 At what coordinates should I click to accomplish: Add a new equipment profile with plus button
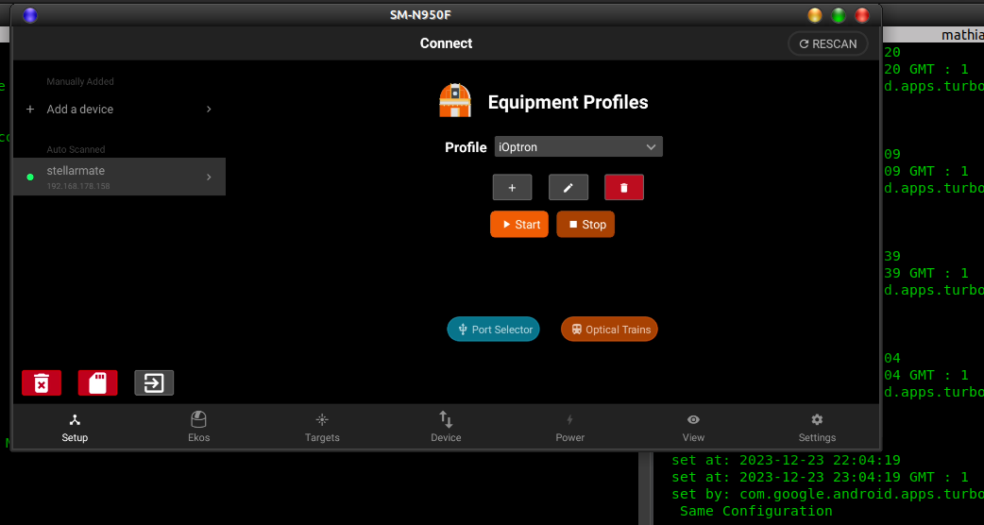click(x=512, y=188)
